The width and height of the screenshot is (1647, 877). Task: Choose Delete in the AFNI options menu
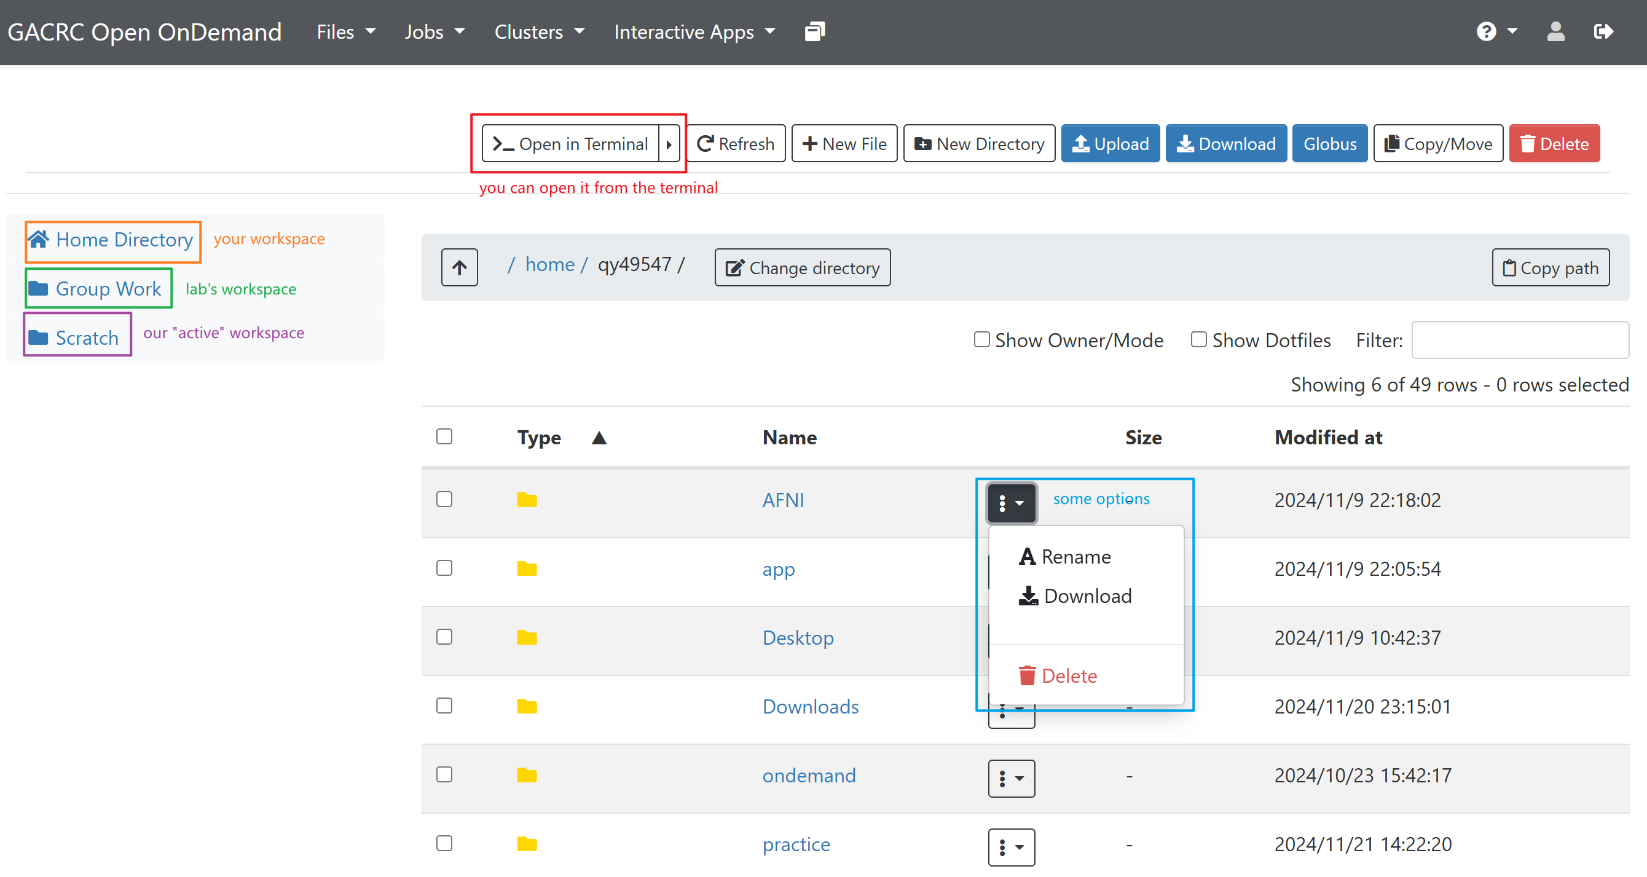pos(1058,675)
